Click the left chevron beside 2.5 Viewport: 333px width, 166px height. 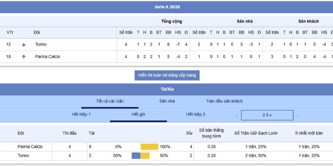click(x=237, y=115)
